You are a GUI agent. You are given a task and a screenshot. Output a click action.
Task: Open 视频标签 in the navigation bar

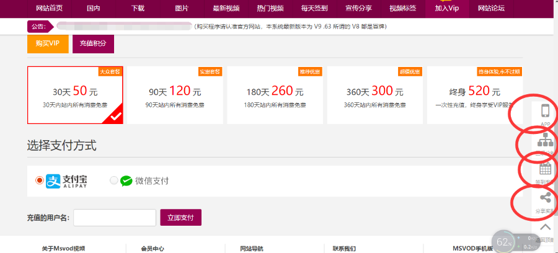(x=403, y=9)
